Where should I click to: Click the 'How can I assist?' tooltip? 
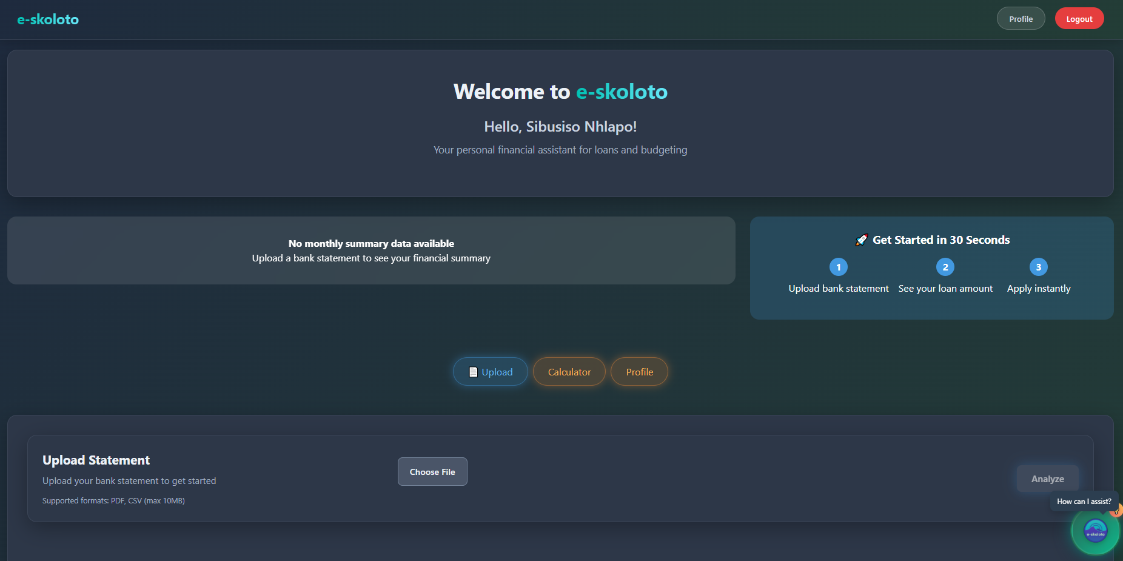coord(1084,501)
